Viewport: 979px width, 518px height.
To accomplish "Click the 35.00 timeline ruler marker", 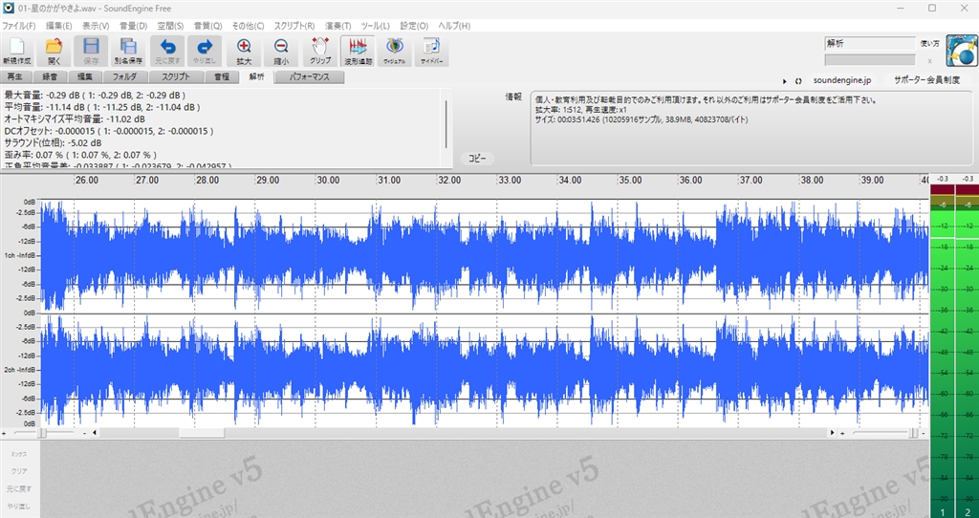I will click(630, 181).
